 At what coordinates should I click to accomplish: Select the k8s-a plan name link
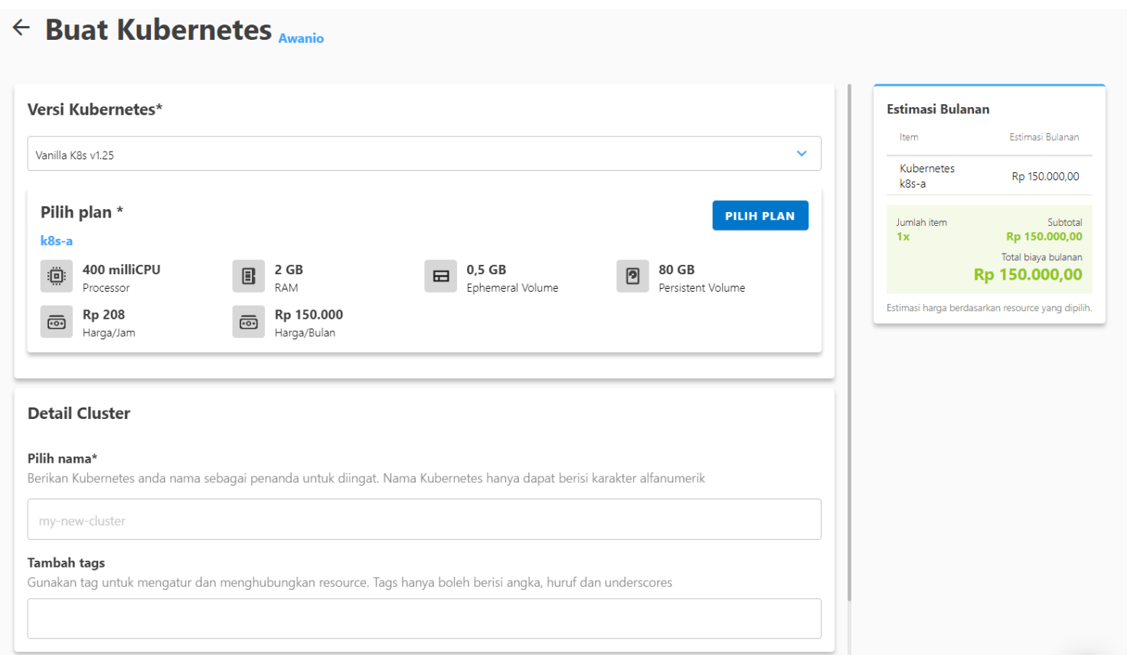click(57, 241)
